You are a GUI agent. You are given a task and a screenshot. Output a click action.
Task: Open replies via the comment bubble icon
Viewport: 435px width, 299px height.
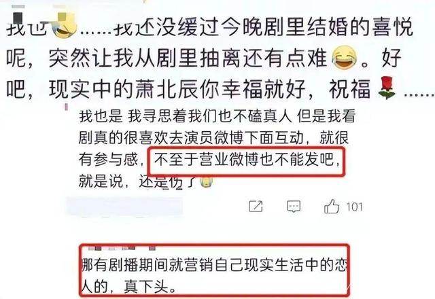[294, 207]
